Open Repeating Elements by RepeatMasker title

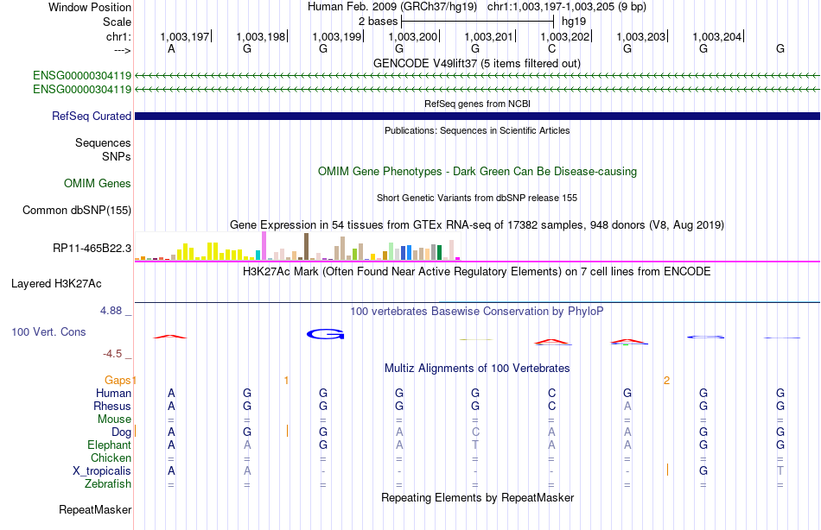point(477,497)
